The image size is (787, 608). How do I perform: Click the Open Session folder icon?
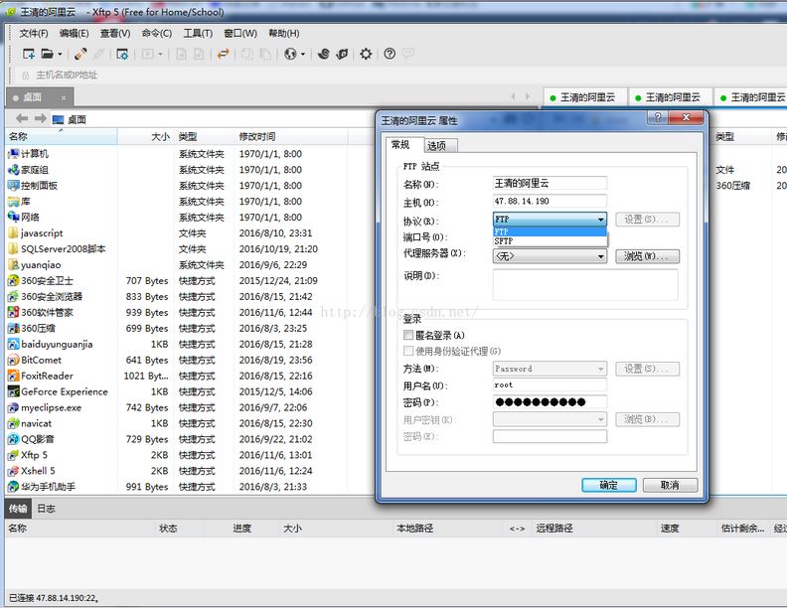pyautogui.click(x=47, y=54)
